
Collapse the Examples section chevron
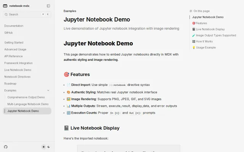click(x=48, y=90)
